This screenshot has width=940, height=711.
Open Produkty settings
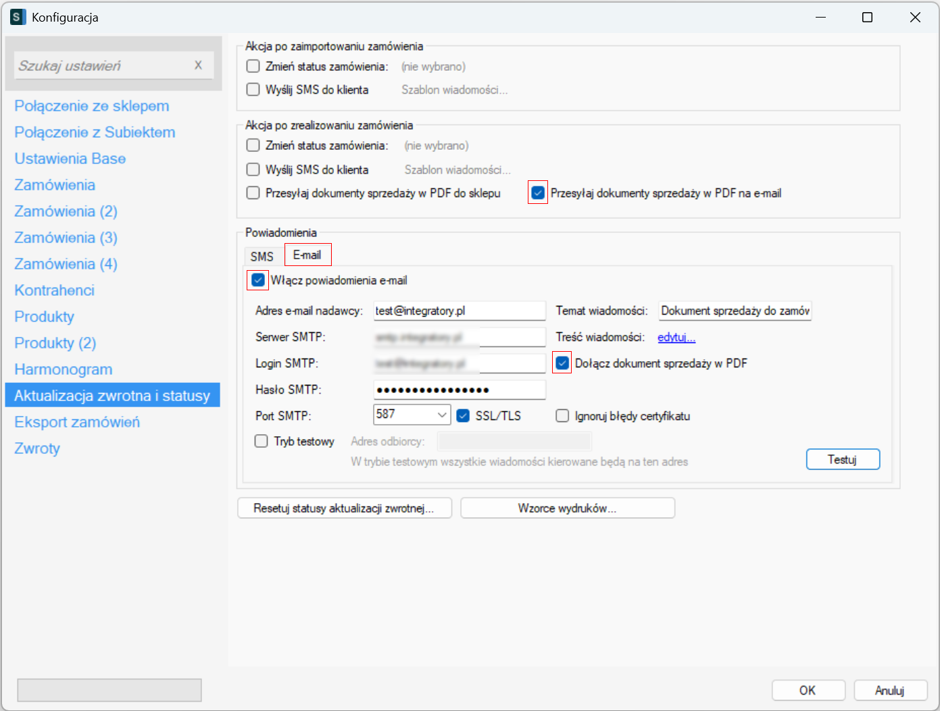point(45,317)
